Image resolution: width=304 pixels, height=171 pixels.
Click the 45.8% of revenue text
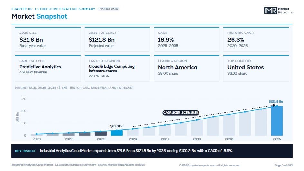point(33,72)
